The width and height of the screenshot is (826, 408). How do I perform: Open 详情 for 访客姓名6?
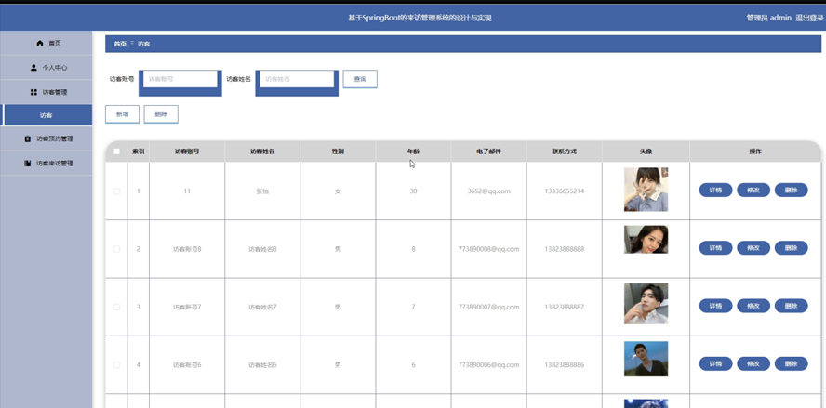click(715, 363)
